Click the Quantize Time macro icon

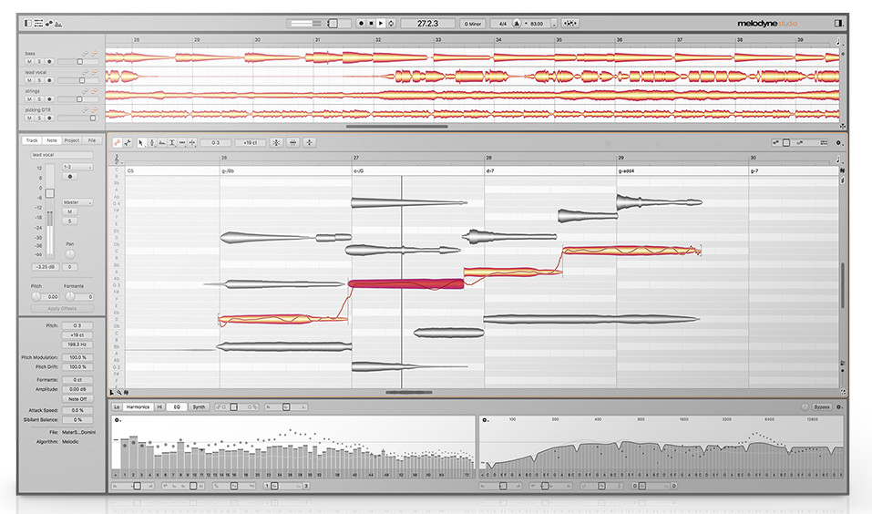coord(293,143)
